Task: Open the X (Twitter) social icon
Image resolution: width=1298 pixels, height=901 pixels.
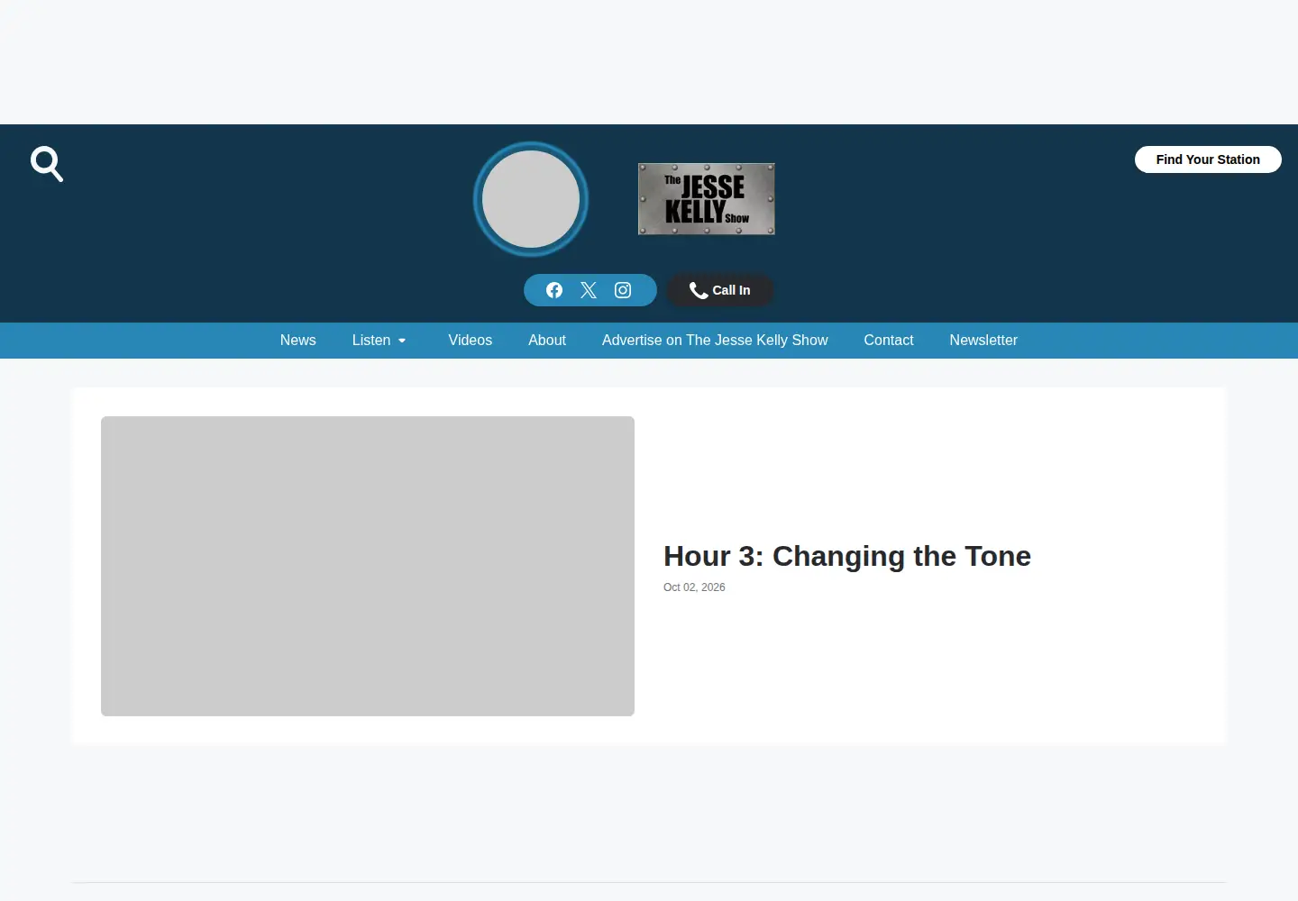Action: tap(589, 290)
